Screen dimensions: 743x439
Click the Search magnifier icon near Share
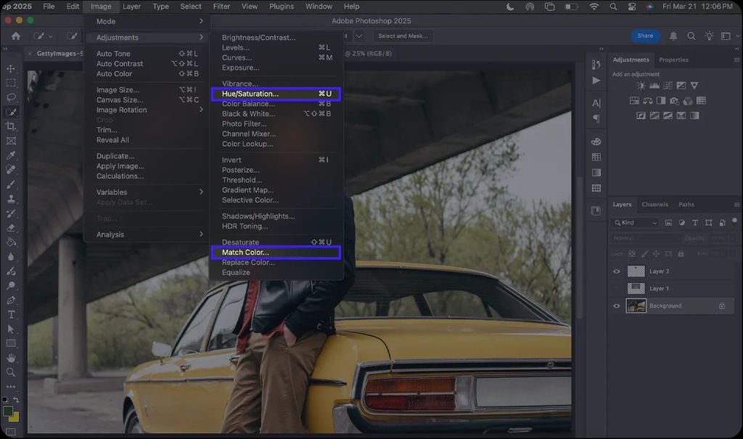click(691, 36)
